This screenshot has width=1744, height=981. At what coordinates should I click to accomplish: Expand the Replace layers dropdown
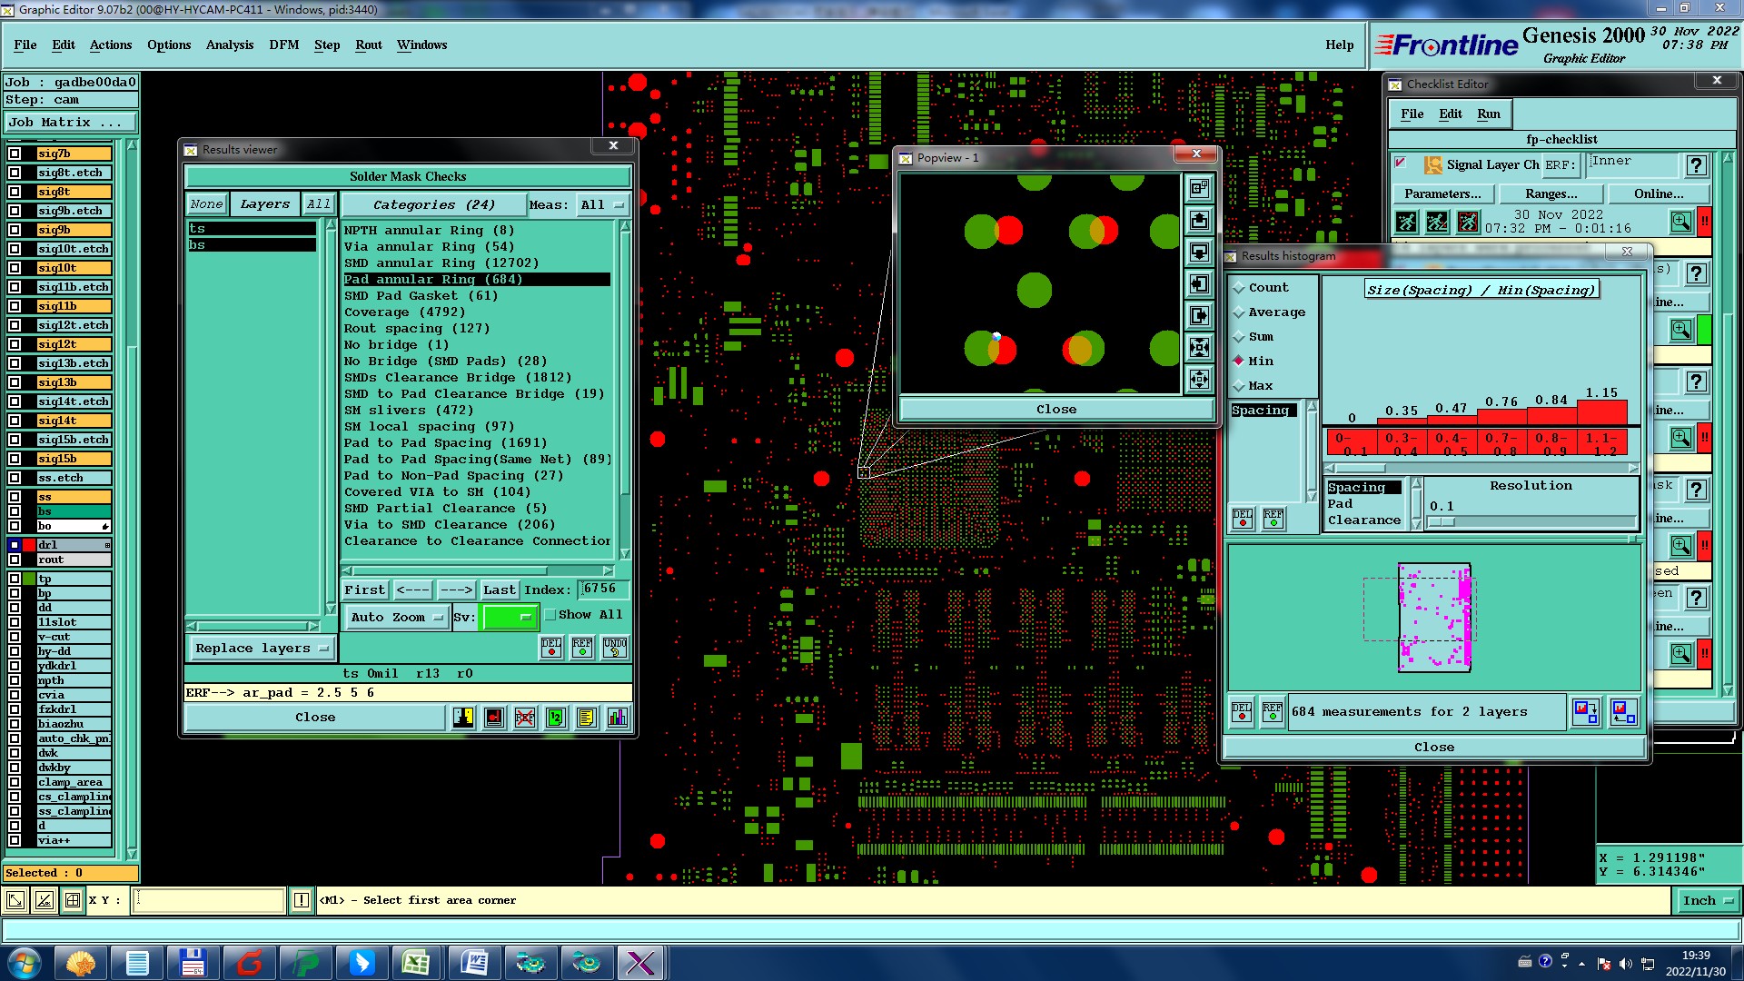(x=261, y=649)
